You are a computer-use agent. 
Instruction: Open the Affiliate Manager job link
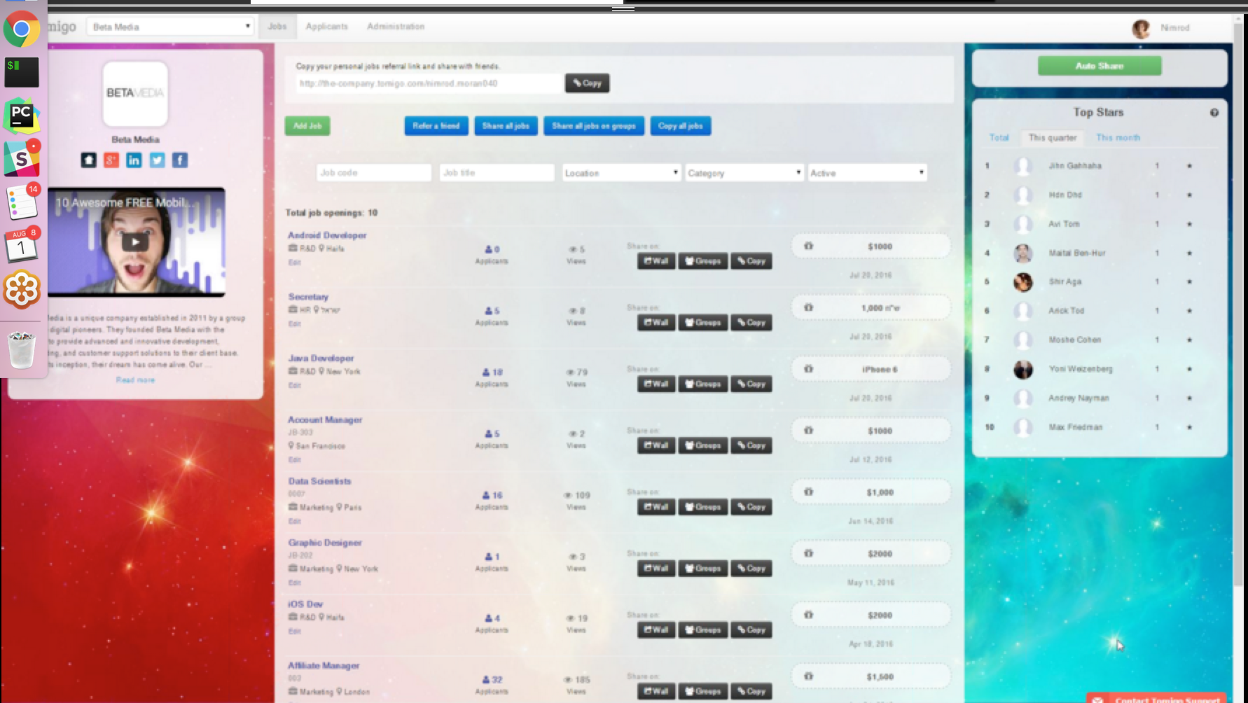point(324,666)
